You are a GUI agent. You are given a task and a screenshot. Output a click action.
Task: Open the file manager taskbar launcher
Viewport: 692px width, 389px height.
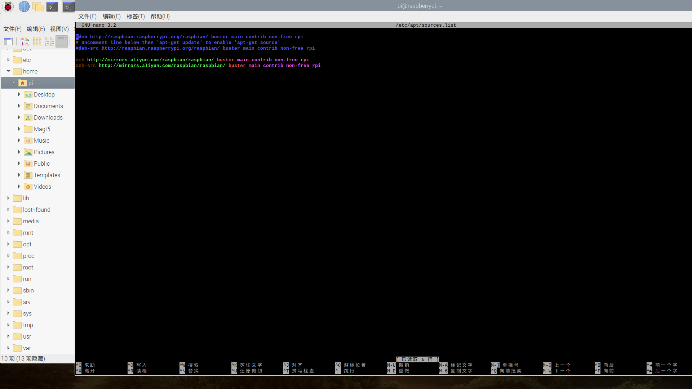pyautogui.click(x=38, y=6)
